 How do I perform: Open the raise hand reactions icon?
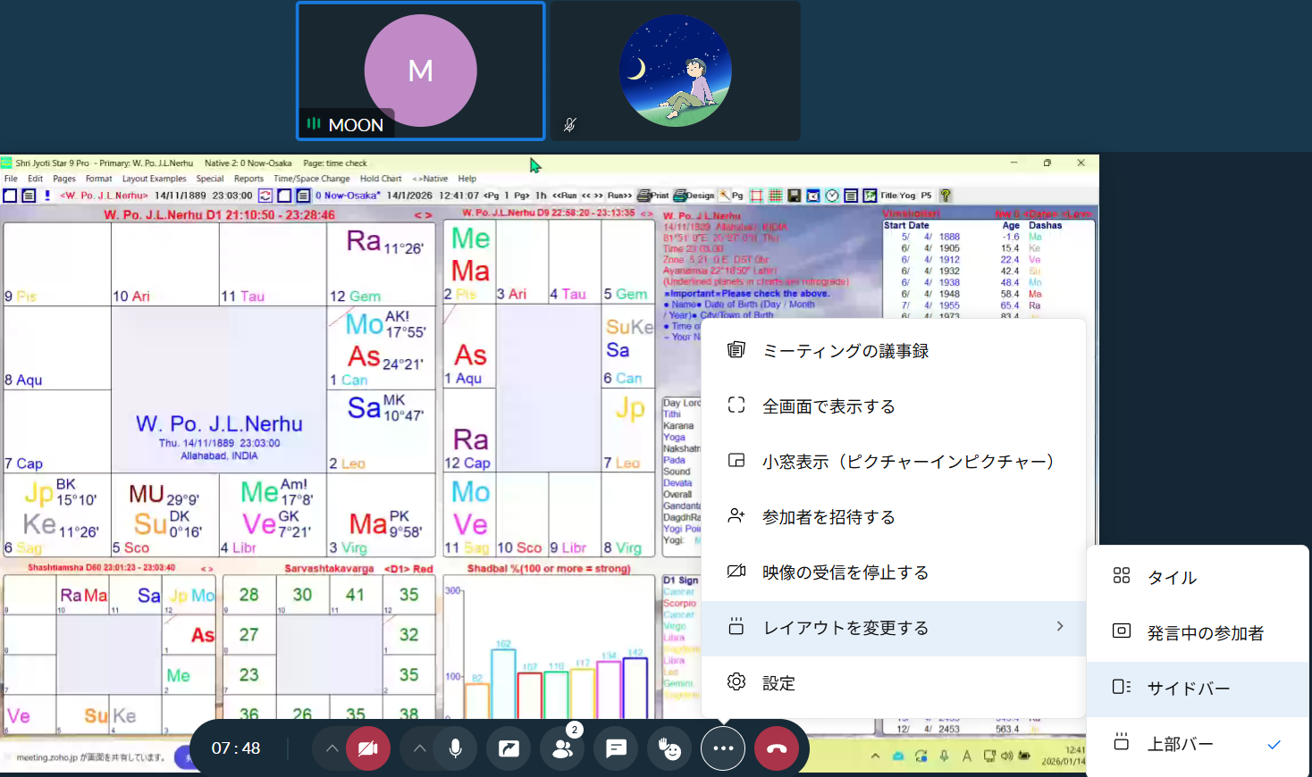(x=669, y=748)
